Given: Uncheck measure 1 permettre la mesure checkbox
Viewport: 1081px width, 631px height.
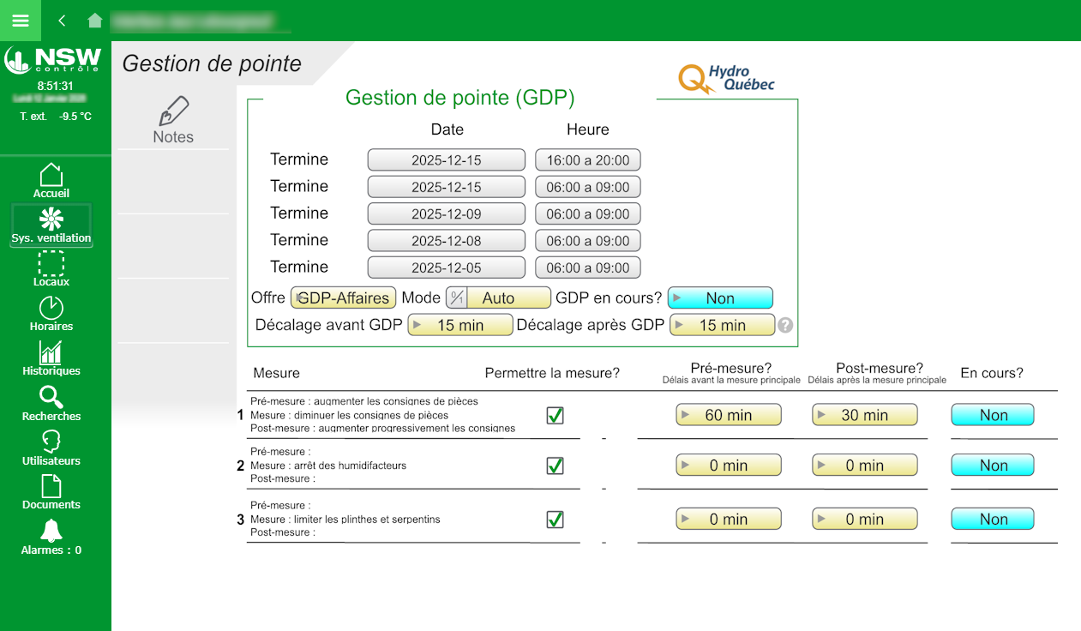Looking at the screenshot, I should 556,416.
